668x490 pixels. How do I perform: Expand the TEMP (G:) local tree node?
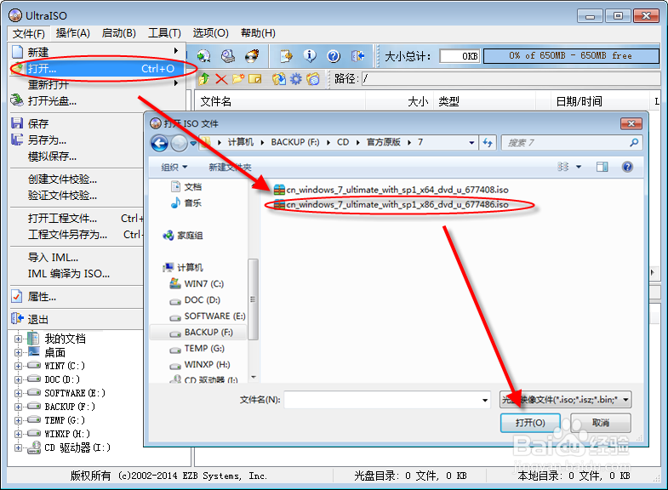pos(19,420)
